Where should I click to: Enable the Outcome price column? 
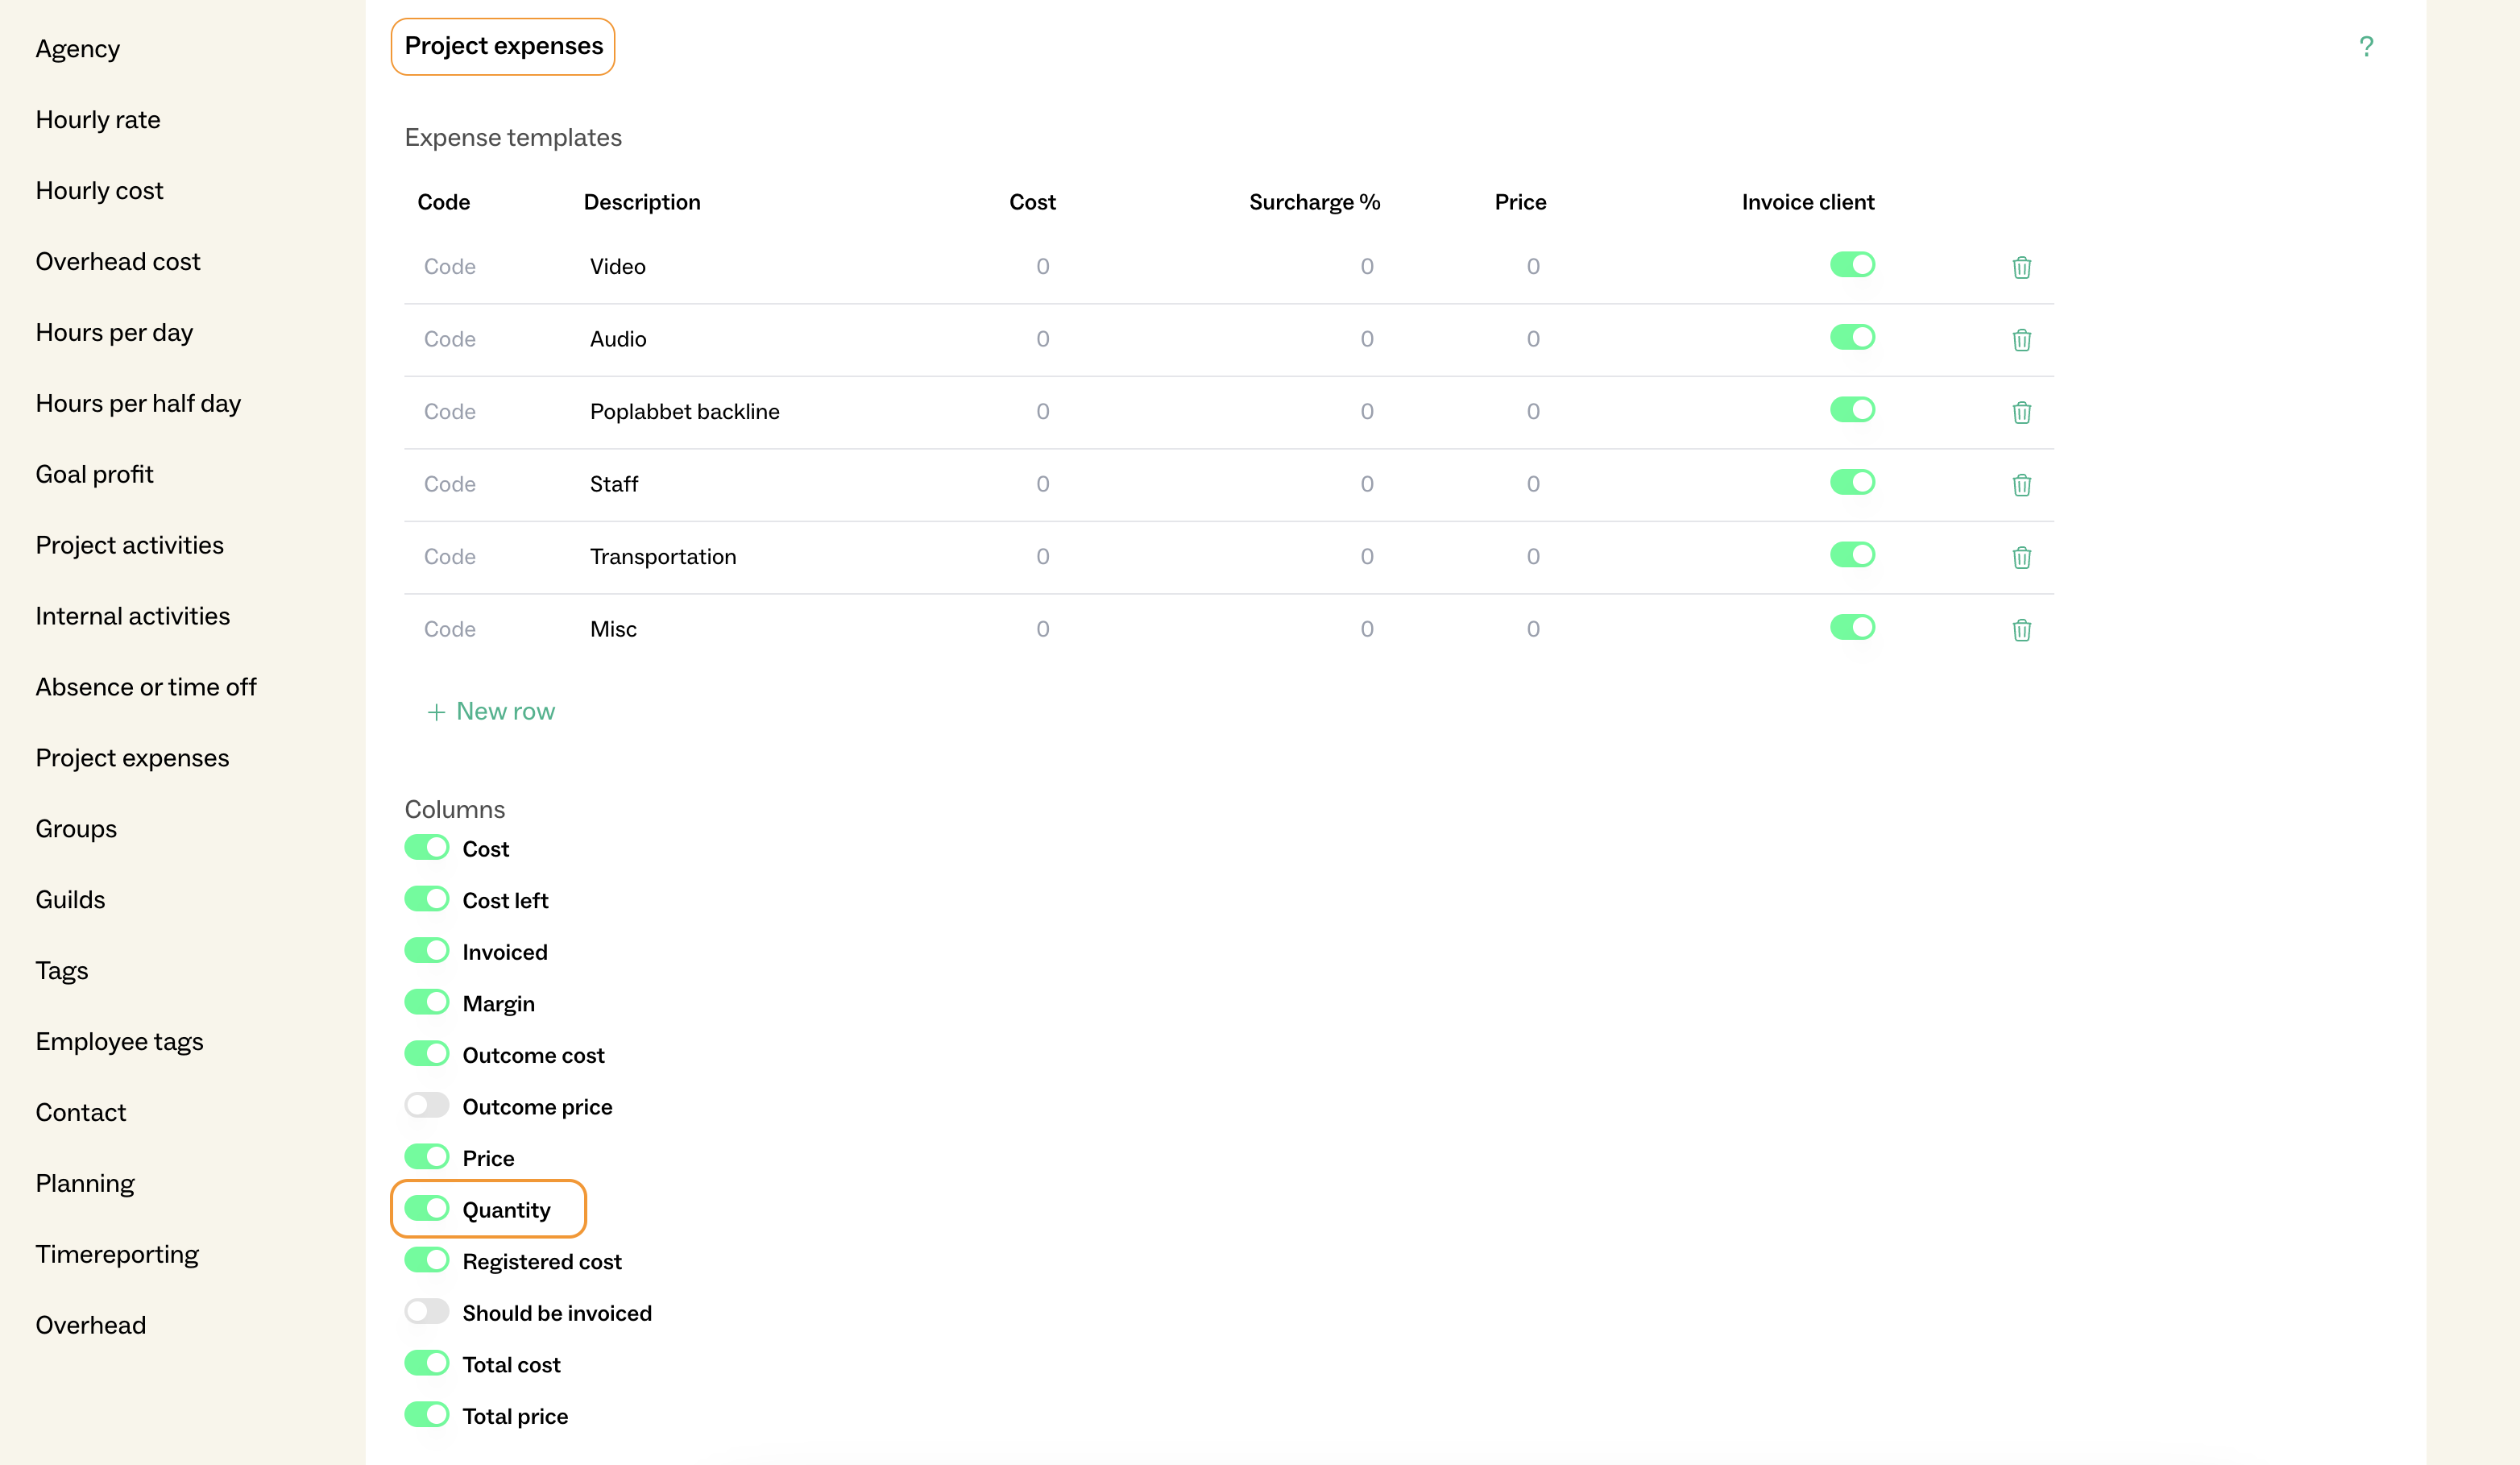coord(427,1105)
